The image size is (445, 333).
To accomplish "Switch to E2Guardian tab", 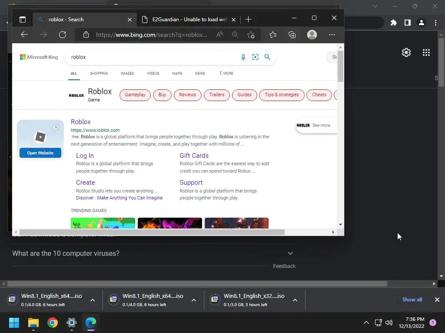I will pyautogui.click(x=188, y=20).
